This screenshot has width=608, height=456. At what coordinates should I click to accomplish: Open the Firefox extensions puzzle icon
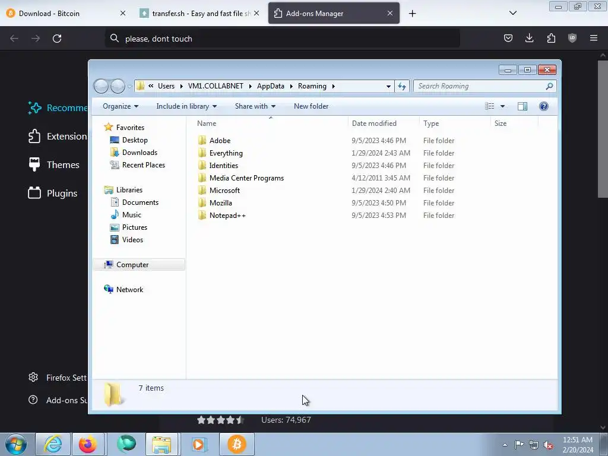click(x=551, y=38)
